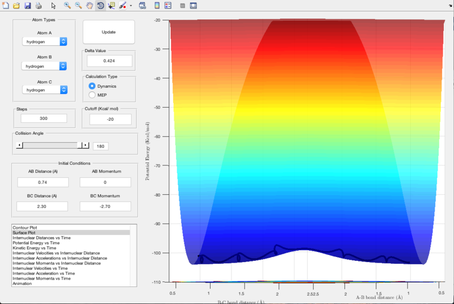Click the Print Figure icon

click(38, 6)
